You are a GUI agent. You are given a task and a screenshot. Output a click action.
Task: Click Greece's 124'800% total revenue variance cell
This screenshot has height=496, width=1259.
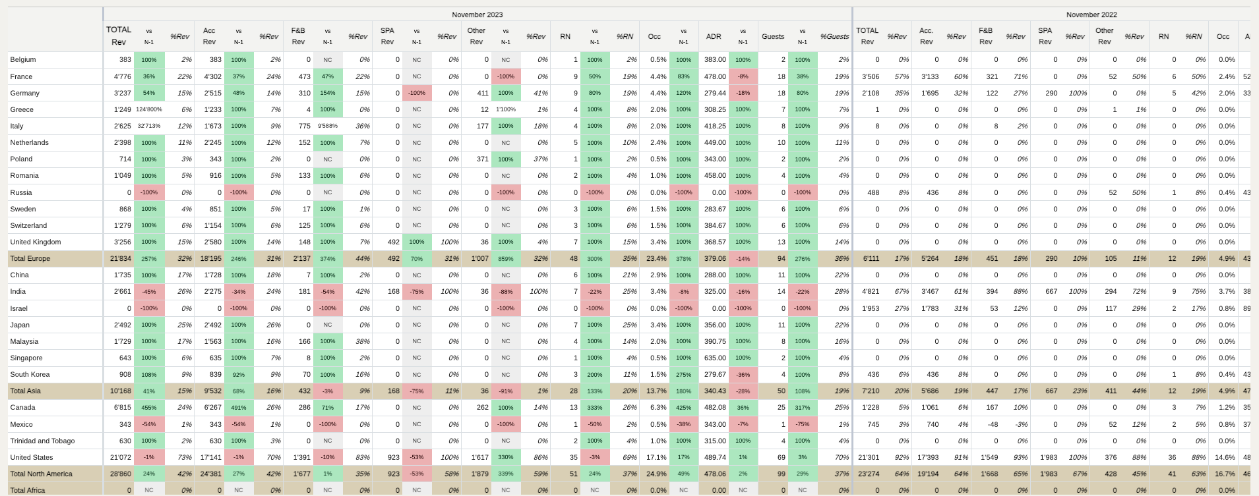click(149, 110)
